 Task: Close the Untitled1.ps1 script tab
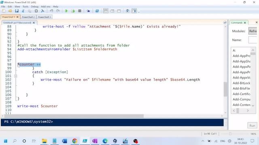(x=34, y=23)
